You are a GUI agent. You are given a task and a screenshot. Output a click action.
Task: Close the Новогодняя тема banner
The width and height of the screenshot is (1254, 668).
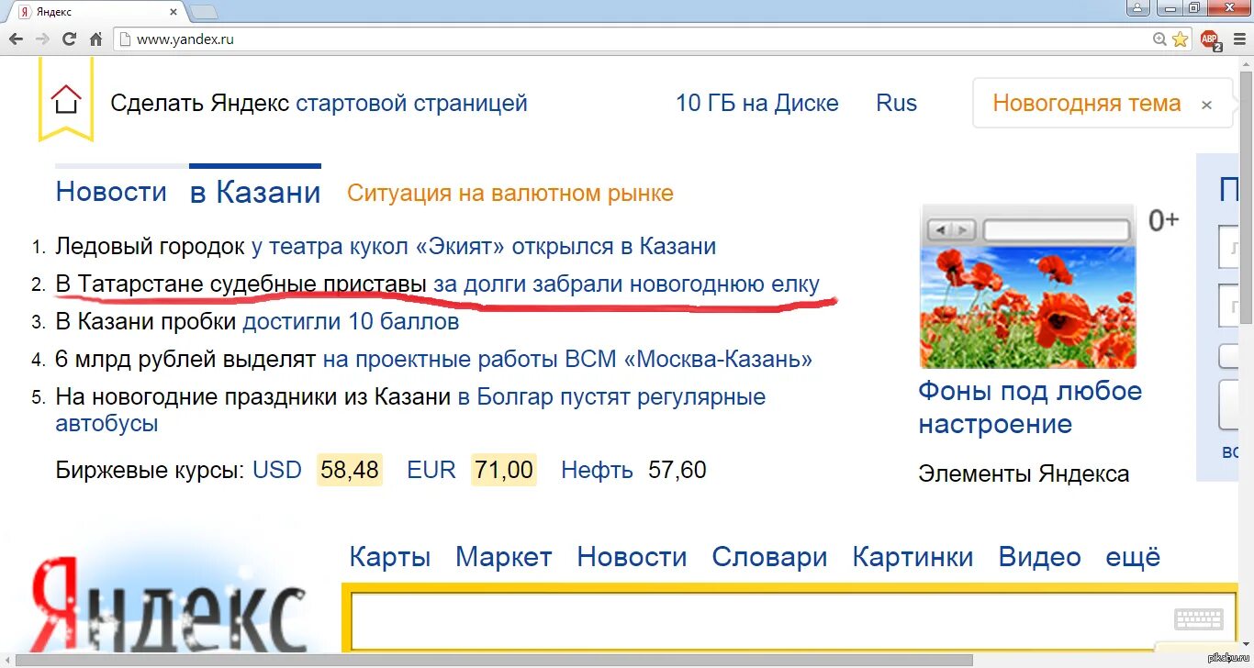click(1206, 106)
